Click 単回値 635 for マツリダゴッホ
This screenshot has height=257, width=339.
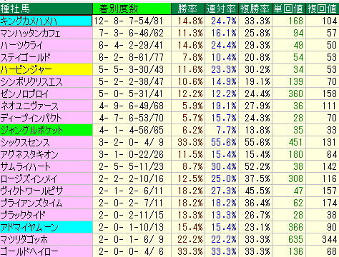tap(296, 239)
